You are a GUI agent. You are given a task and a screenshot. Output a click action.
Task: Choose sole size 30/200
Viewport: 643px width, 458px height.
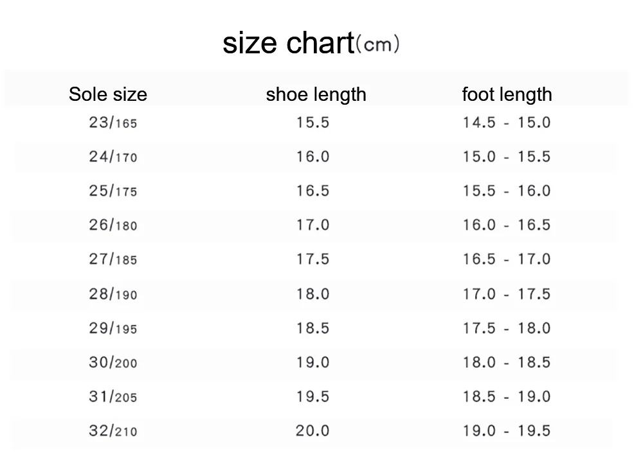click(x=113, y=362)
